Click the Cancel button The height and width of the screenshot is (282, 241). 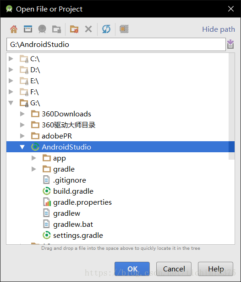(x=174, y=269)
